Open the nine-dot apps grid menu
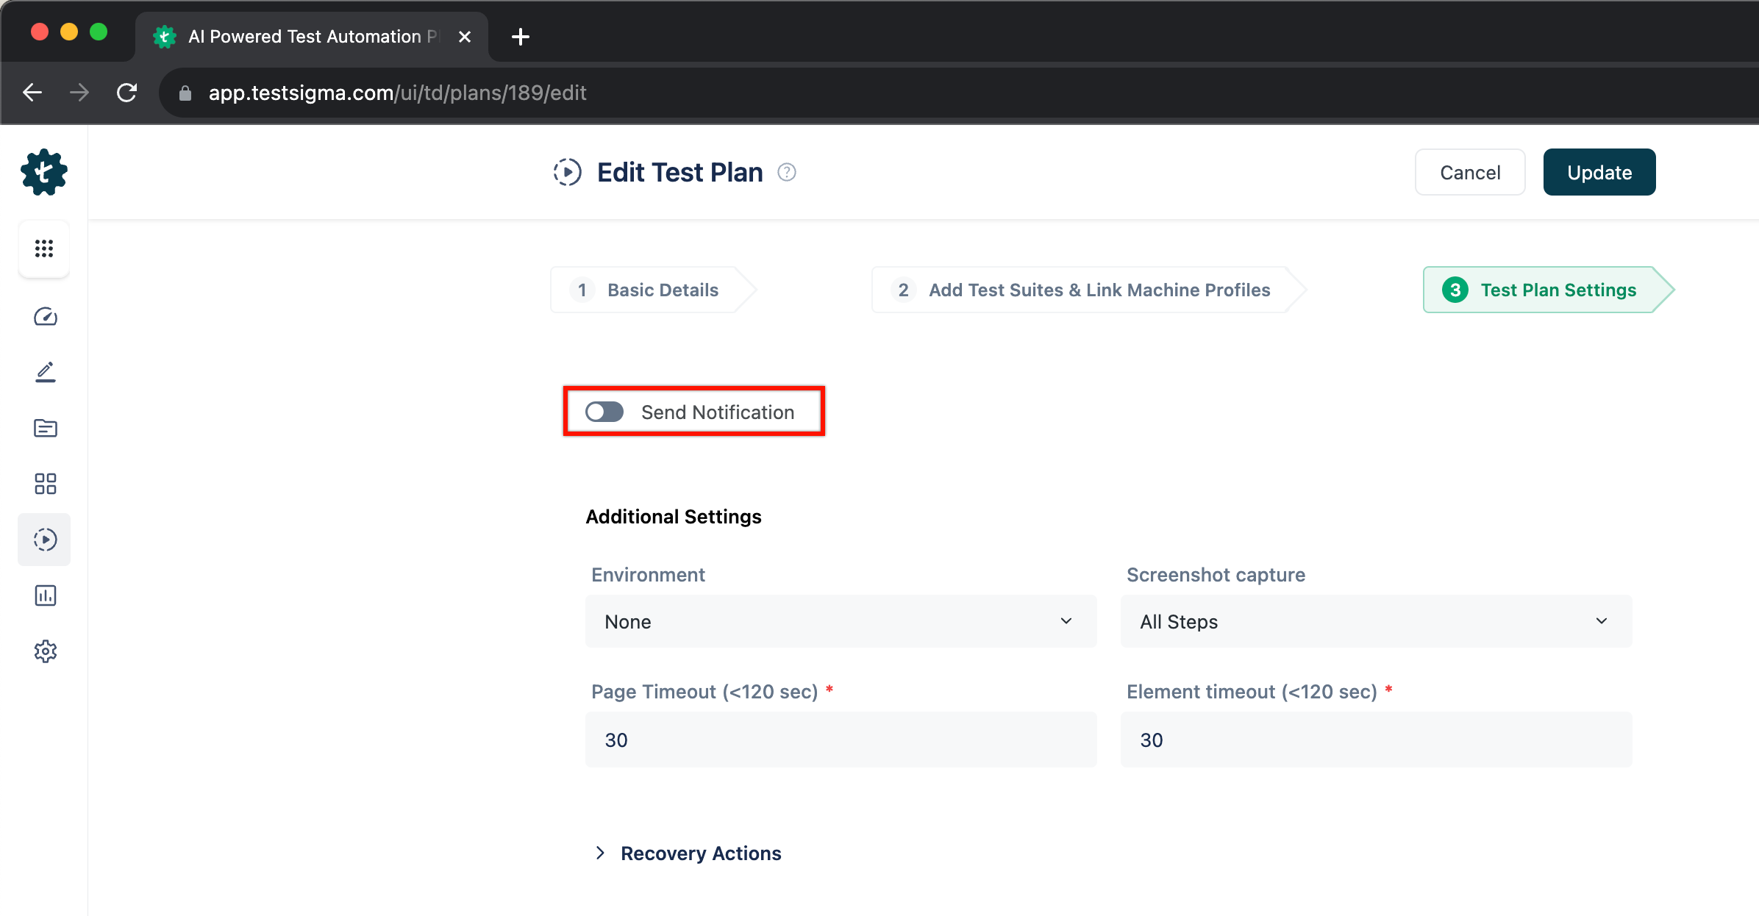The height and width of the screenshot is (916, 1759). (x=44, y=248)
